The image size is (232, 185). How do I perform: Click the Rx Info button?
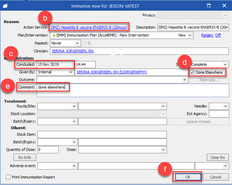(x=25, y=157)
